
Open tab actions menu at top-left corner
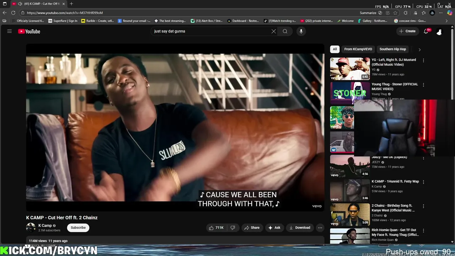(x=5, y=4)
